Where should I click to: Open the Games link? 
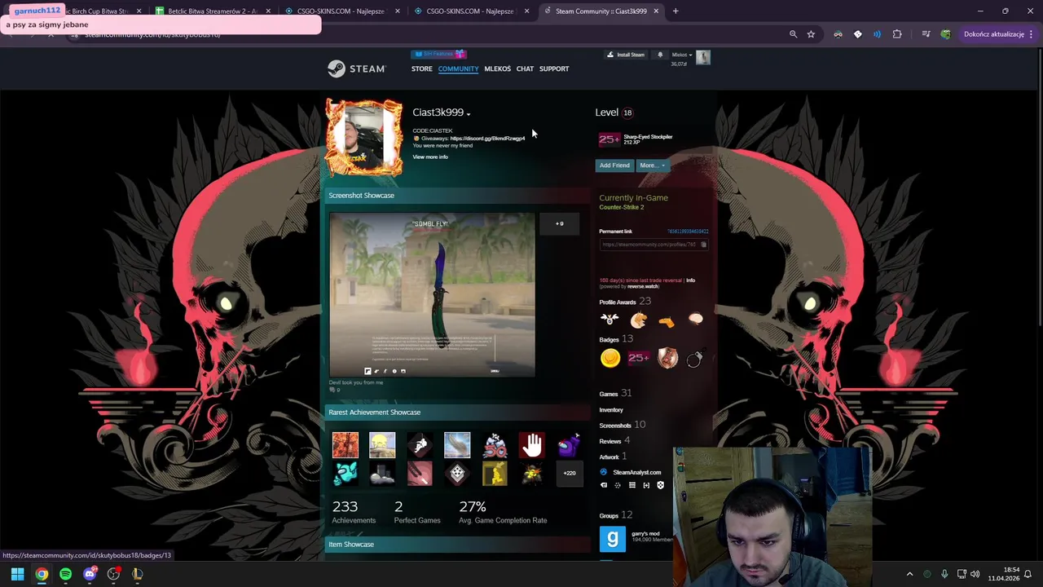(x=609, y=394)
